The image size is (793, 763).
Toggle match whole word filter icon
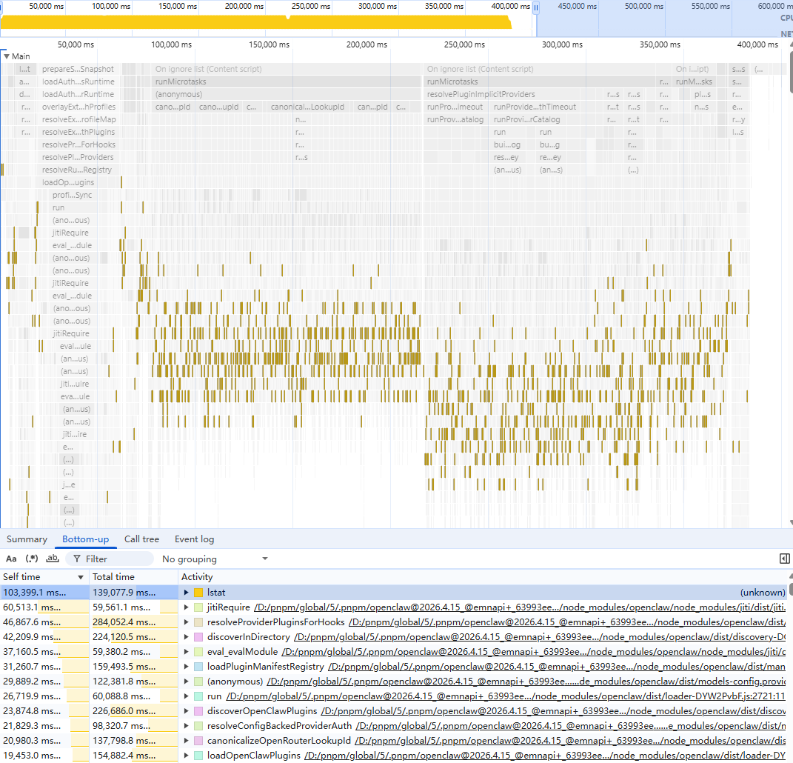(53, 559)
